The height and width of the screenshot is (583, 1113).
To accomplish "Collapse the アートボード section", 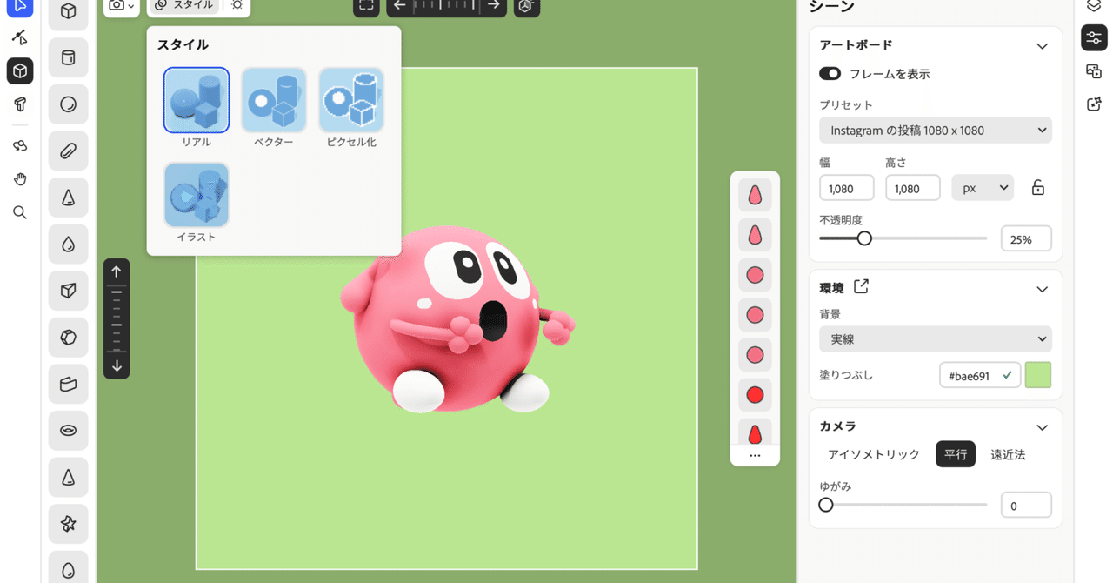I will point(1042,46).
